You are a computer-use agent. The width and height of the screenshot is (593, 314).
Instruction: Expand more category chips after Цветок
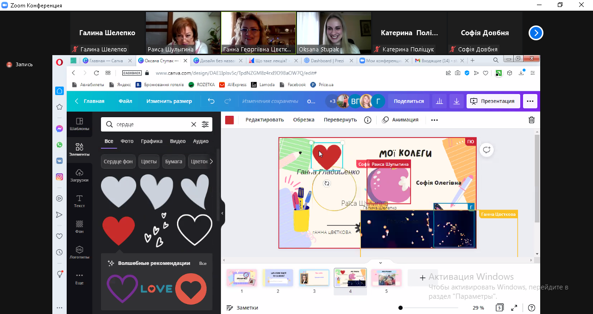tap(211, 162)
